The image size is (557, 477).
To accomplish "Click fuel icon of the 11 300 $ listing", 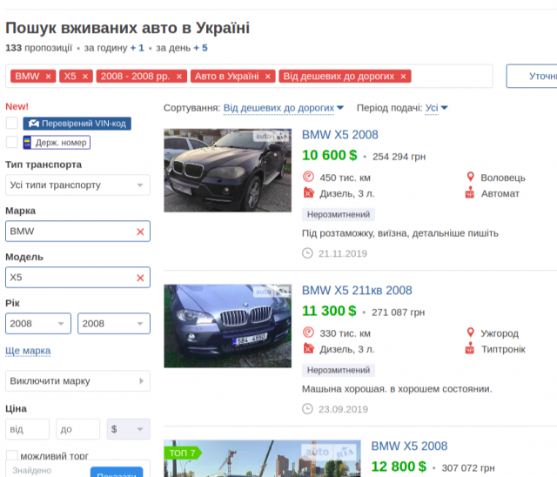I will [308, 348].
